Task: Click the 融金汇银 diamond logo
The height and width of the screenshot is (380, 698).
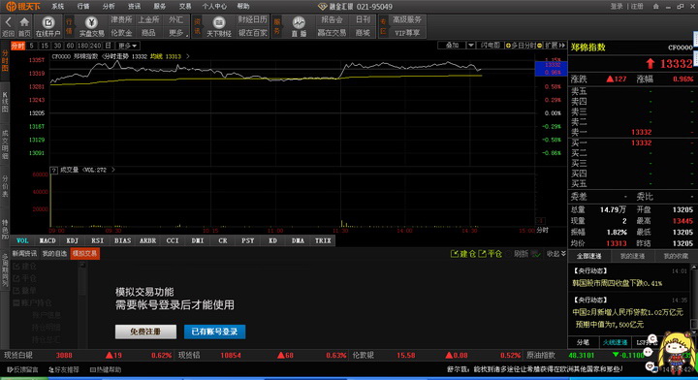Action: click(322, 6)
